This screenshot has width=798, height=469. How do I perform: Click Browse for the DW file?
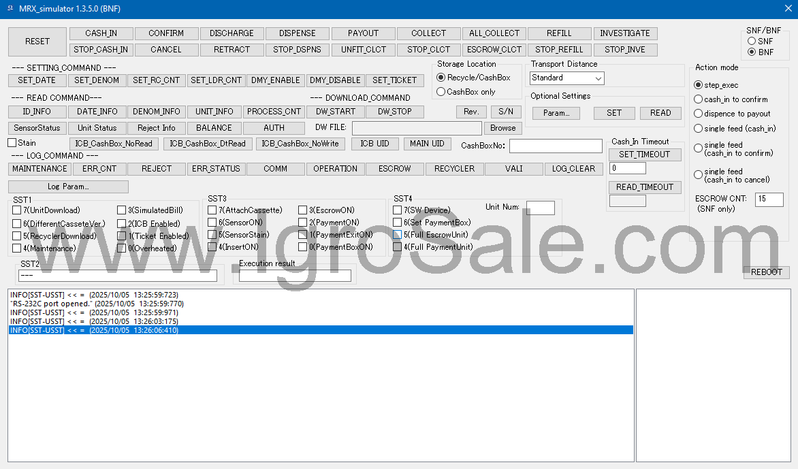click(x=503, y=128)
